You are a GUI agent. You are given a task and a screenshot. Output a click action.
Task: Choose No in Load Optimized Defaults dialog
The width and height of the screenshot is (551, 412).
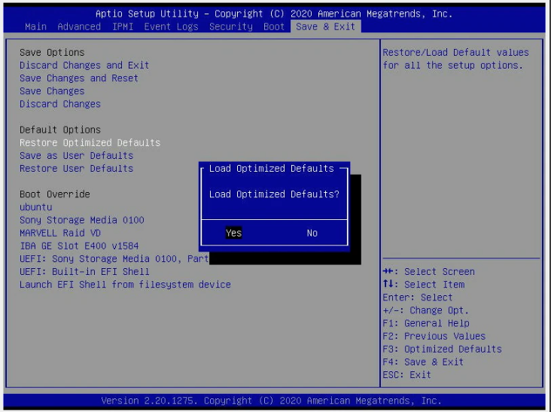click(312, 233)
